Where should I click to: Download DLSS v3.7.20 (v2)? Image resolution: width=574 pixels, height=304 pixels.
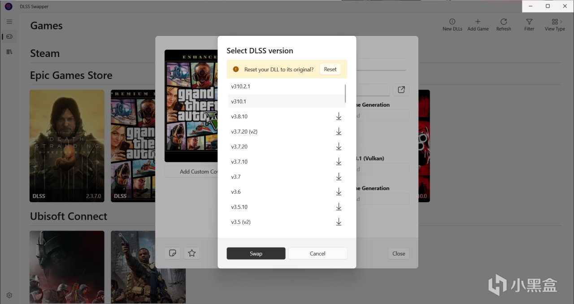click(339, 132)
